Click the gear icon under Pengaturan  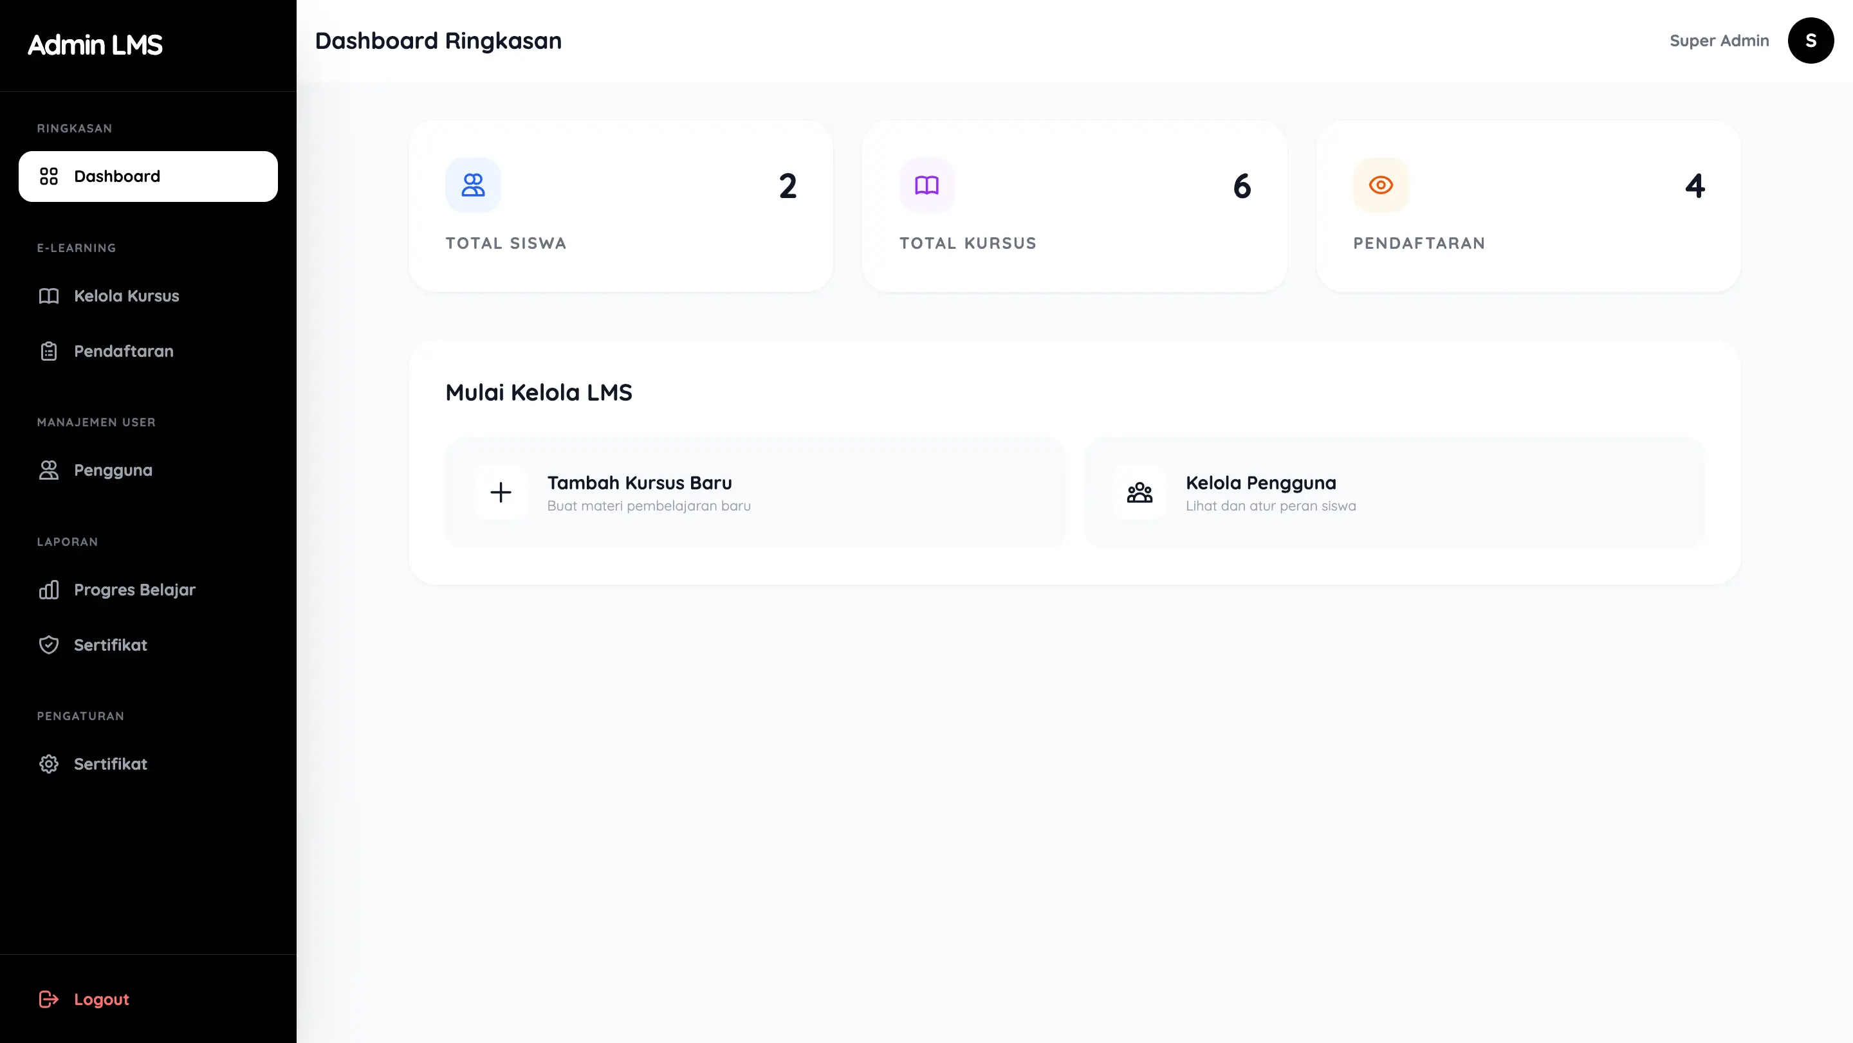(x=48, y=764)
